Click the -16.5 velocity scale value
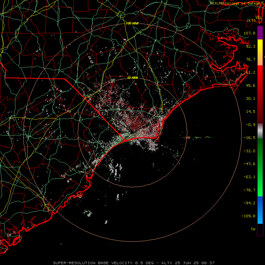 pyautogui.click(x=249, y=138)
